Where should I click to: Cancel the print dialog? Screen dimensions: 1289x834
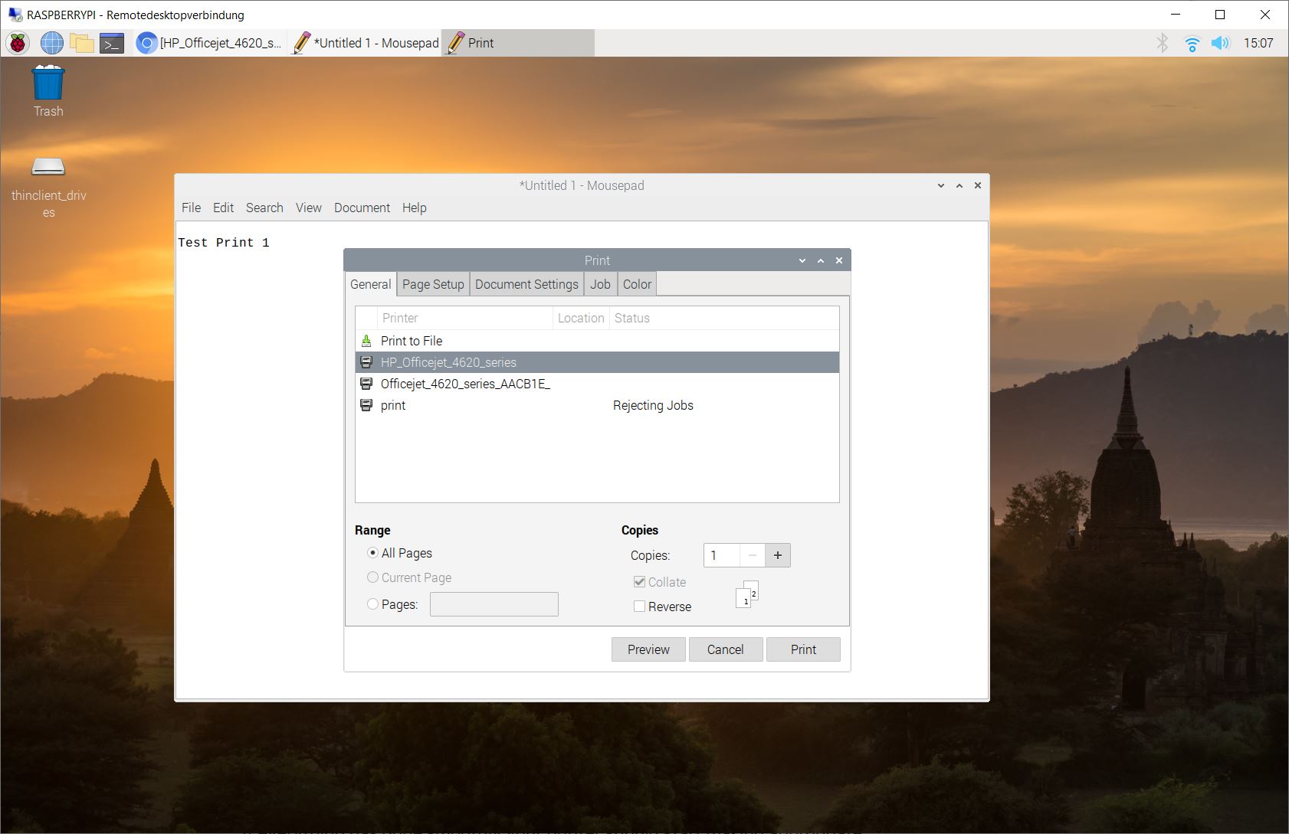(725, 649)
